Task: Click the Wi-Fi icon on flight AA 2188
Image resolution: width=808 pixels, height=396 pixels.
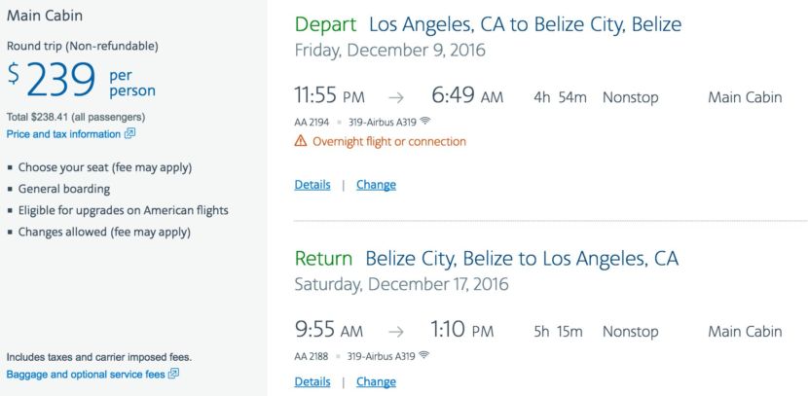Action: tap(424, 356)
